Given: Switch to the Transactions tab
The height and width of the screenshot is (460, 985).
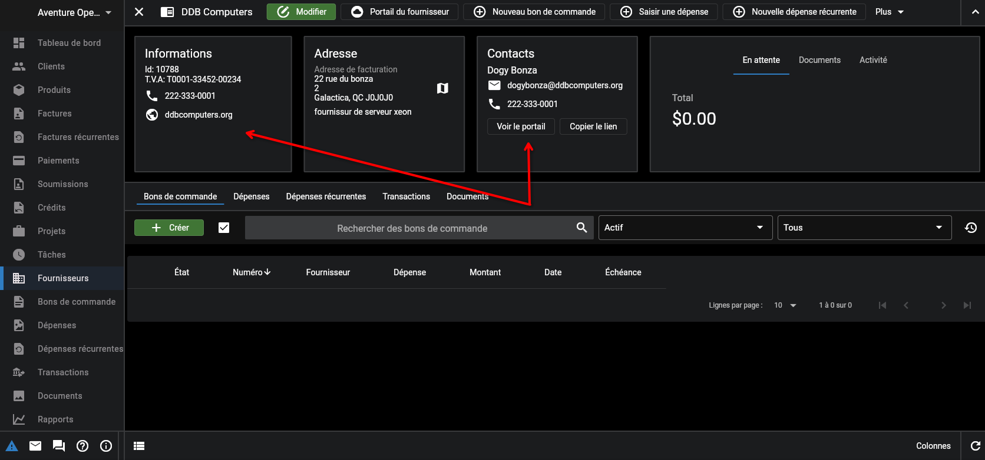Looking at the screenshot, I should [406, 196].
